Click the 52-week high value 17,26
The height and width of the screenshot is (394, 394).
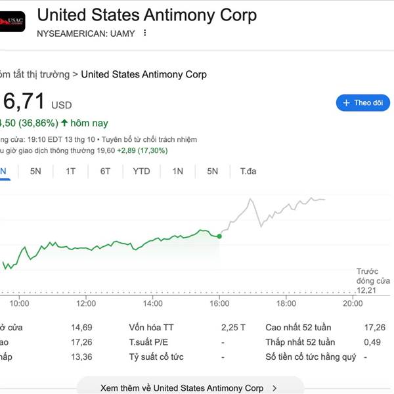[375, 327]
